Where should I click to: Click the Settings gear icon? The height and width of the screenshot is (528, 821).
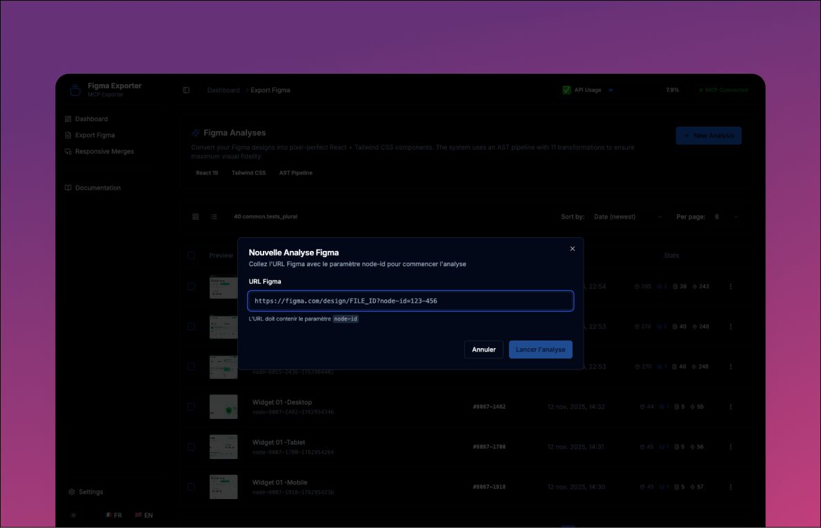[72, 492]
